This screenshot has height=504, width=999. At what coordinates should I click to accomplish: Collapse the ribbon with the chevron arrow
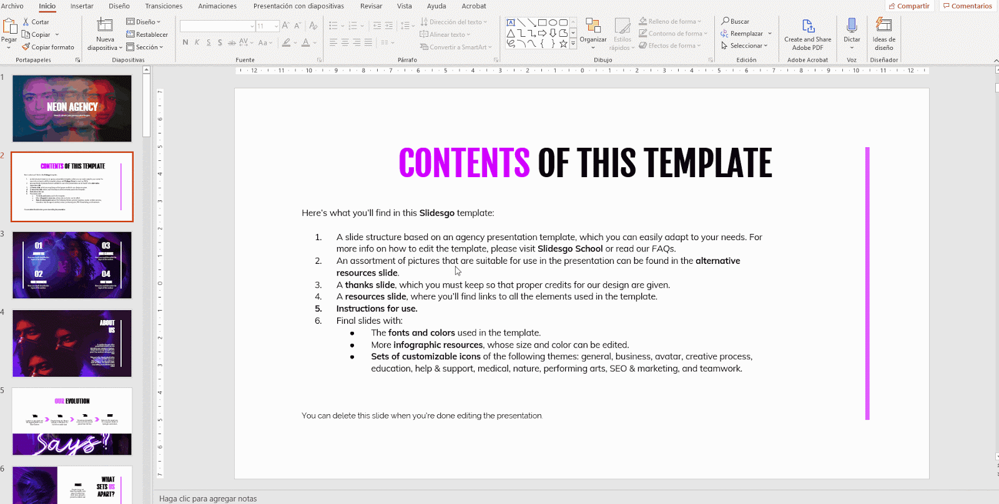tap(995, 61)
